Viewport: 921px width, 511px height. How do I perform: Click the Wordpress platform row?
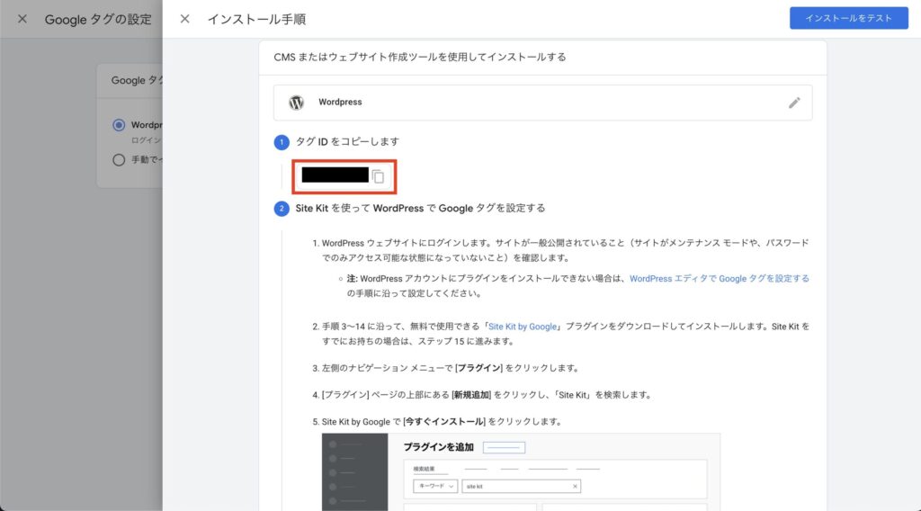pos(542,103)
